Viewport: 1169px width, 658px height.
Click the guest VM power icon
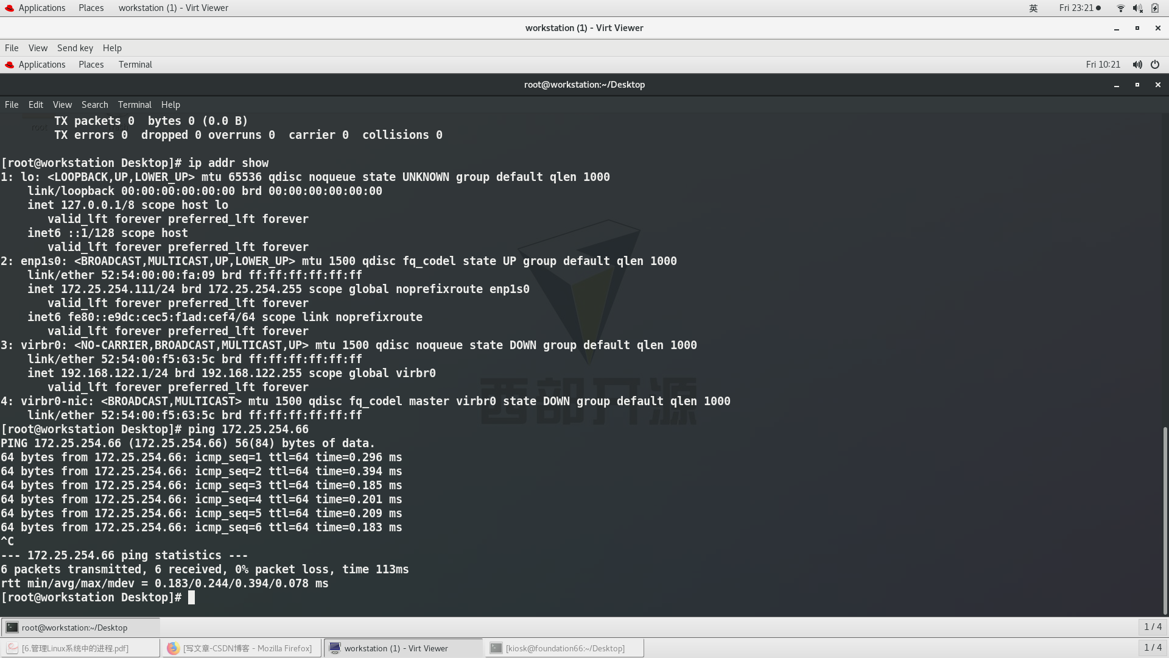(x=1155, y=65)
